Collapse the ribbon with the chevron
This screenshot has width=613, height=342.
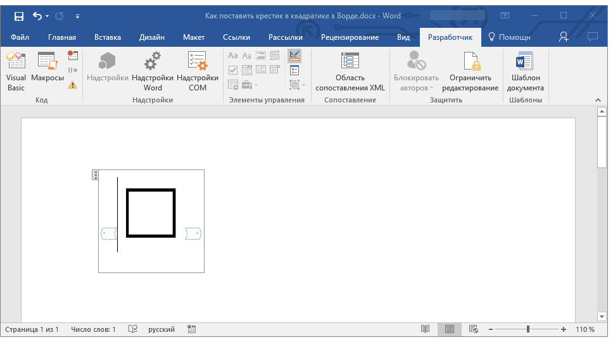coord(597,100)
